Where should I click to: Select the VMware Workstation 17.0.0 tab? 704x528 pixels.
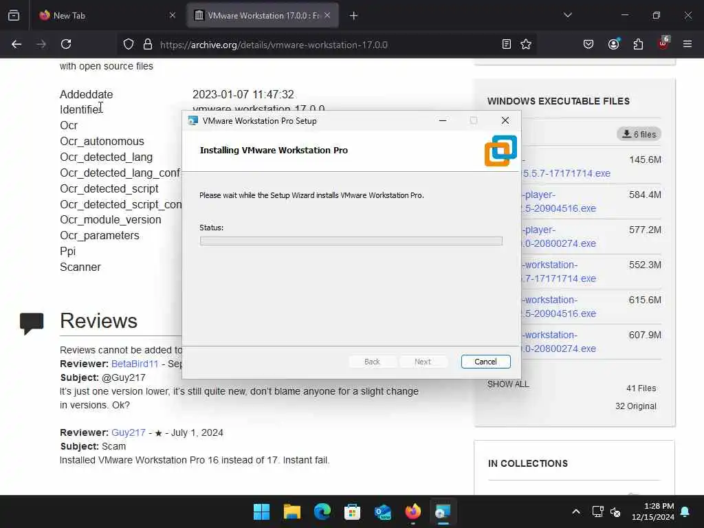pos(262,15)
